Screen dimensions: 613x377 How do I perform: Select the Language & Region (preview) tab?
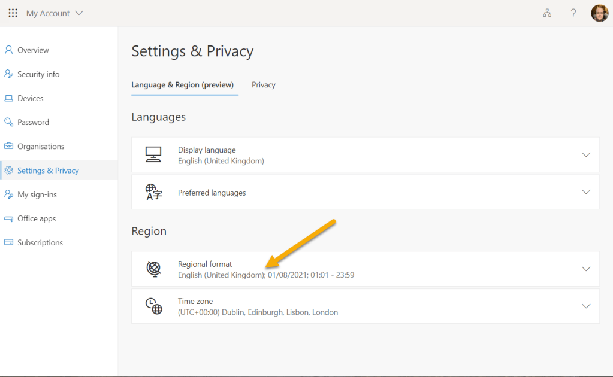coord(184,84)
